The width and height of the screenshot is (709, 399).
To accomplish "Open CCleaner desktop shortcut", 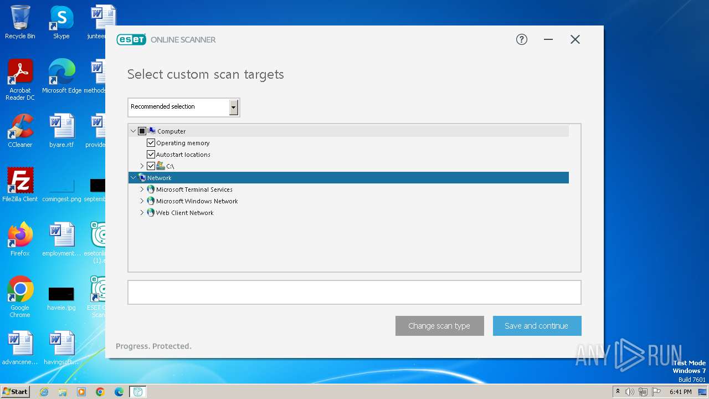I will 20,131.
